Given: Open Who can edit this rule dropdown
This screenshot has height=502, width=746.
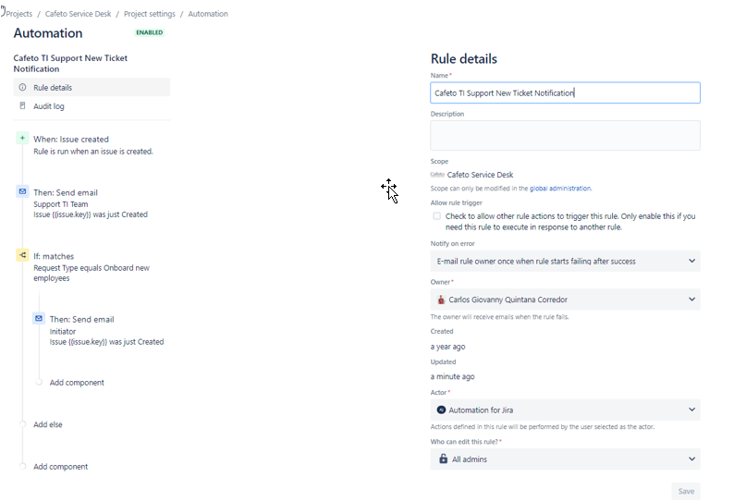Looking at the screenshot, I should pos(565,459).
